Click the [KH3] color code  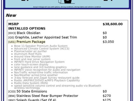pos(12,33)
